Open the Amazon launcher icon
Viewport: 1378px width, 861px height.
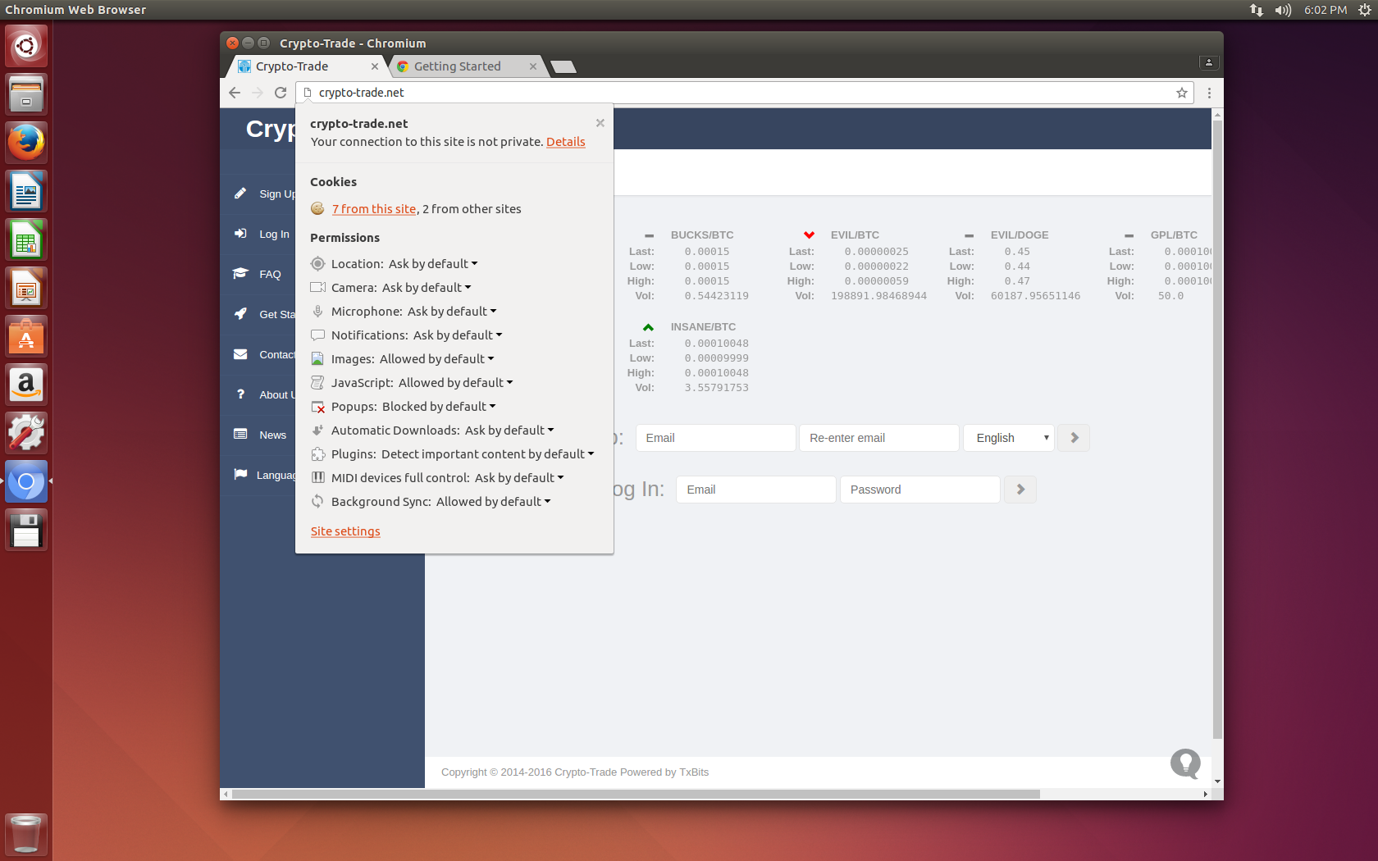click(x=26, y=385)
